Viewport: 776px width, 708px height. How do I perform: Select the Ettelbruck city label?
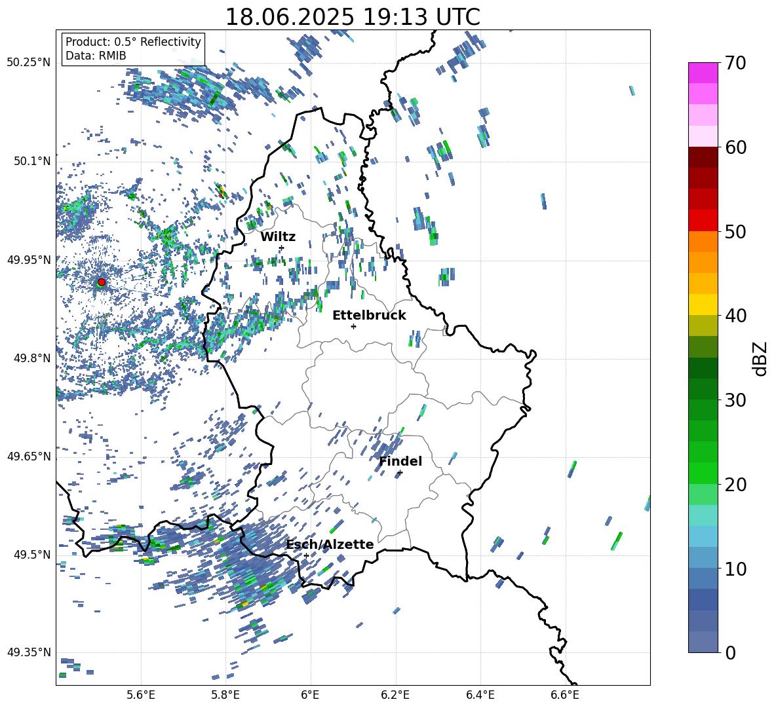369,316
